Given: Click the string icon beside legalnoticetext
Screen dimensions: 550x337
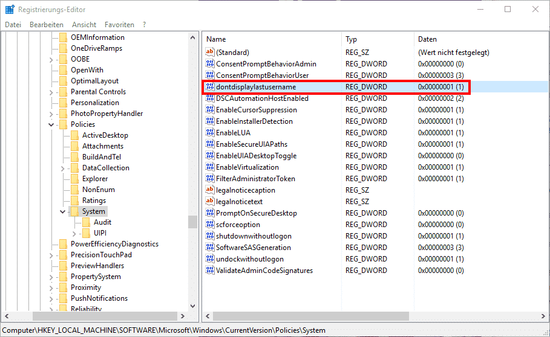Looking at the screenshot, I should (210, 202).
